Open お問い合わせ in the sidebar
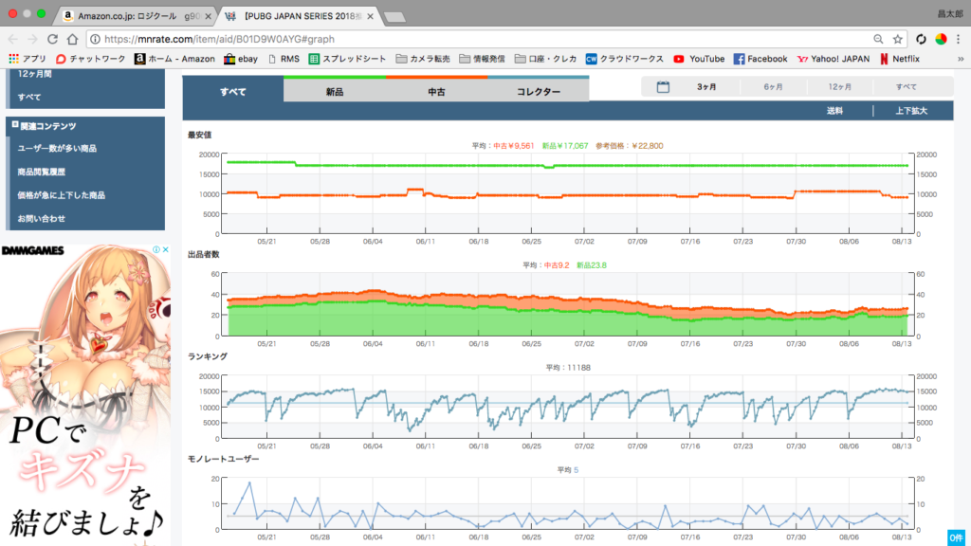Viewport: 971px width, 546px height. (x=41, y=219)
